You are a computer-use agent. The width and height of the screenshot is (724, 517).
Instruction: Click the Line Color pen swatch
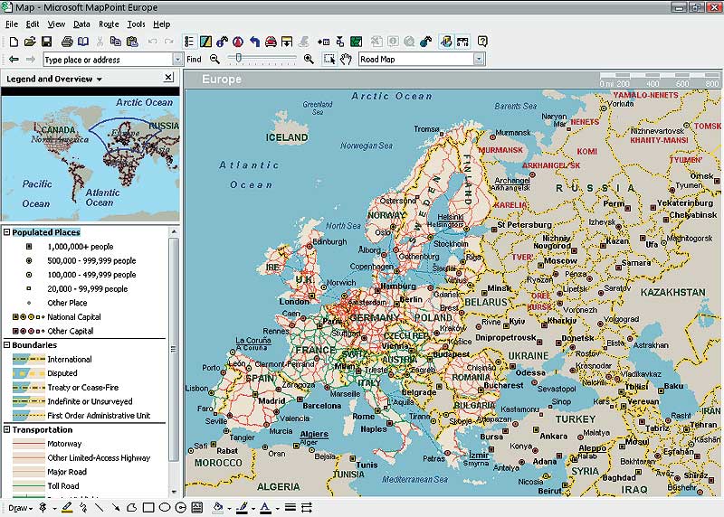point(242,508)
